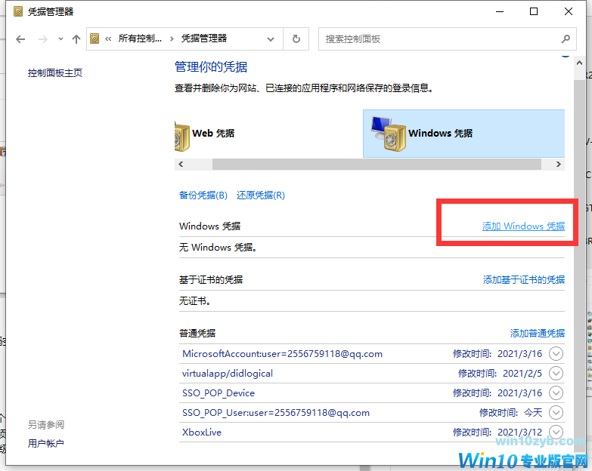The image size is (592, 471).
Task: Click horizontal scrollbar right arrow
Action: click(559, 165)
